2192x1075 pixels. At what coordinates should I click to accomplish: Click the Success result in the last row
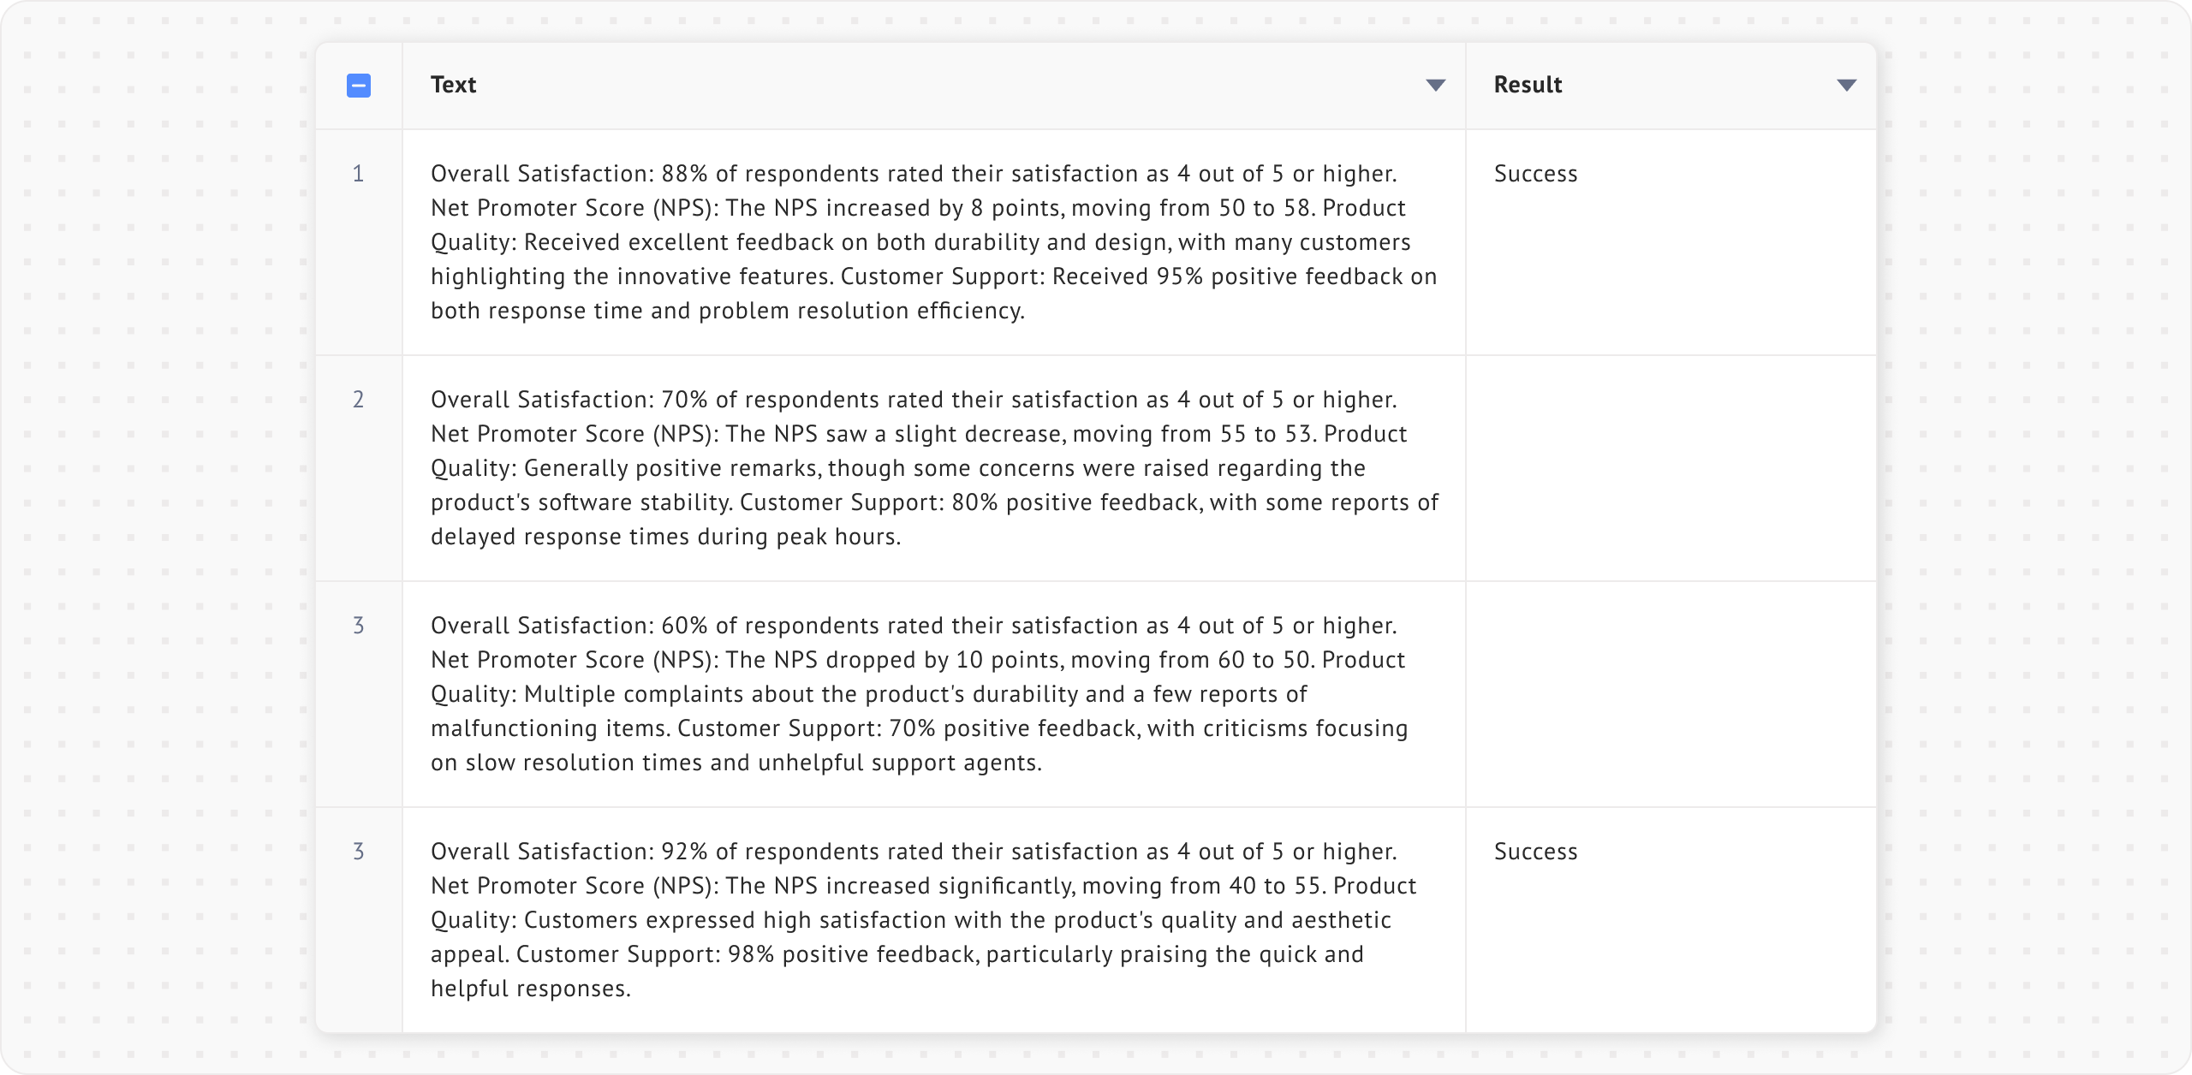[1535, 852]
